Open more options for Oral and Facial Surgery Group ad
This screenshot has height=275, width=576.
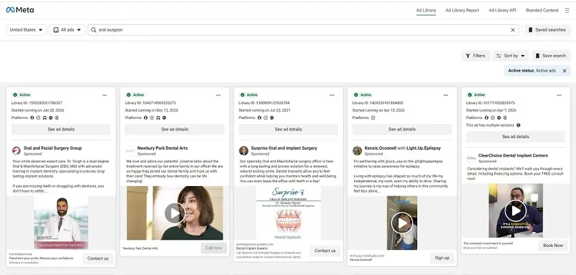[105, 95]
